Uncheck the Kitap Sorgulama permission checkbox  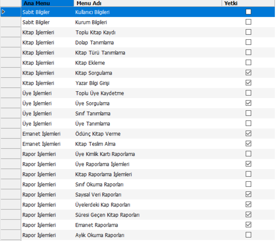[x=249, y=73]
